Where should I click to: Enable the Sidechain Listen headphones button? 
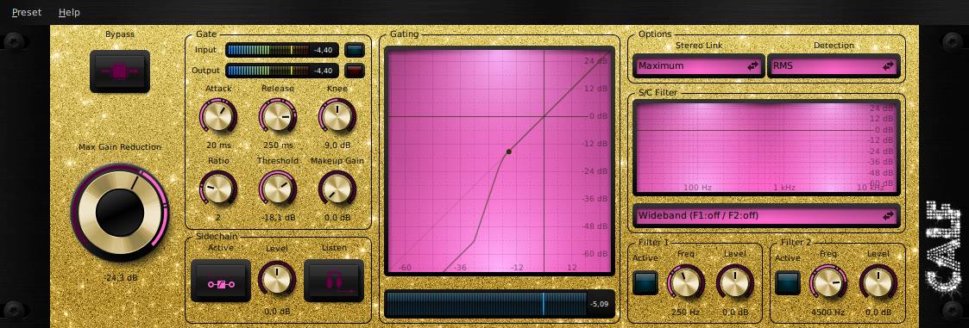[x=334, y=281]
